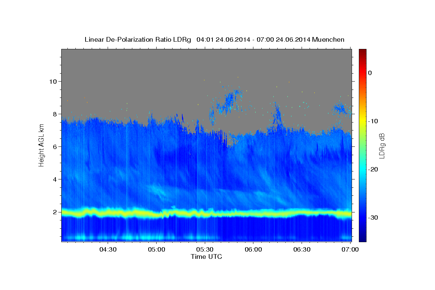Click the colorbar value -20
Image resolution: width=435 pixels, height=290 pixels.
(x=373, y=169)
